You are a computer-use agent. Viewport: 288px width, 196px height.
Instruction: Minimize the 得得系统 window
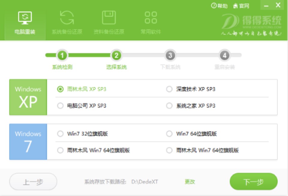[266, 5]
